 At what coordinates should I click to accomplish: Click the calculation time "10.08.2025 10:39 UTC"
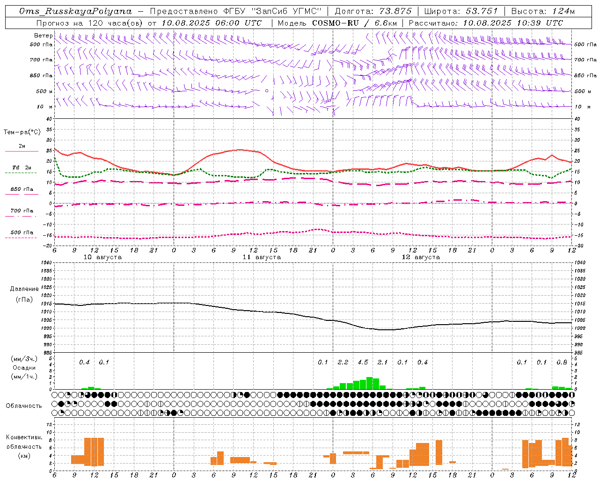(513, 23)
